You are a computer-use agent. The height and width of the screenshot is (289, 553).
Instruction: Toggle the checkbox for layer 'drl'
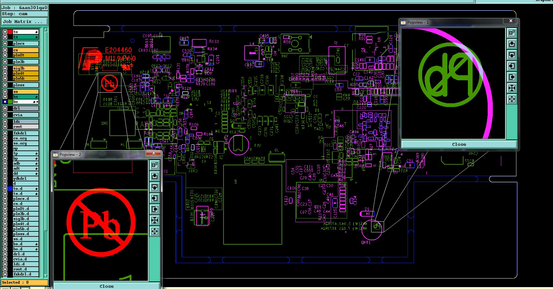5,108
